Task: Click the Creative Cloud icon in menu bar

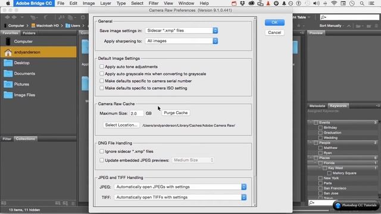Action: pos(251,4)
